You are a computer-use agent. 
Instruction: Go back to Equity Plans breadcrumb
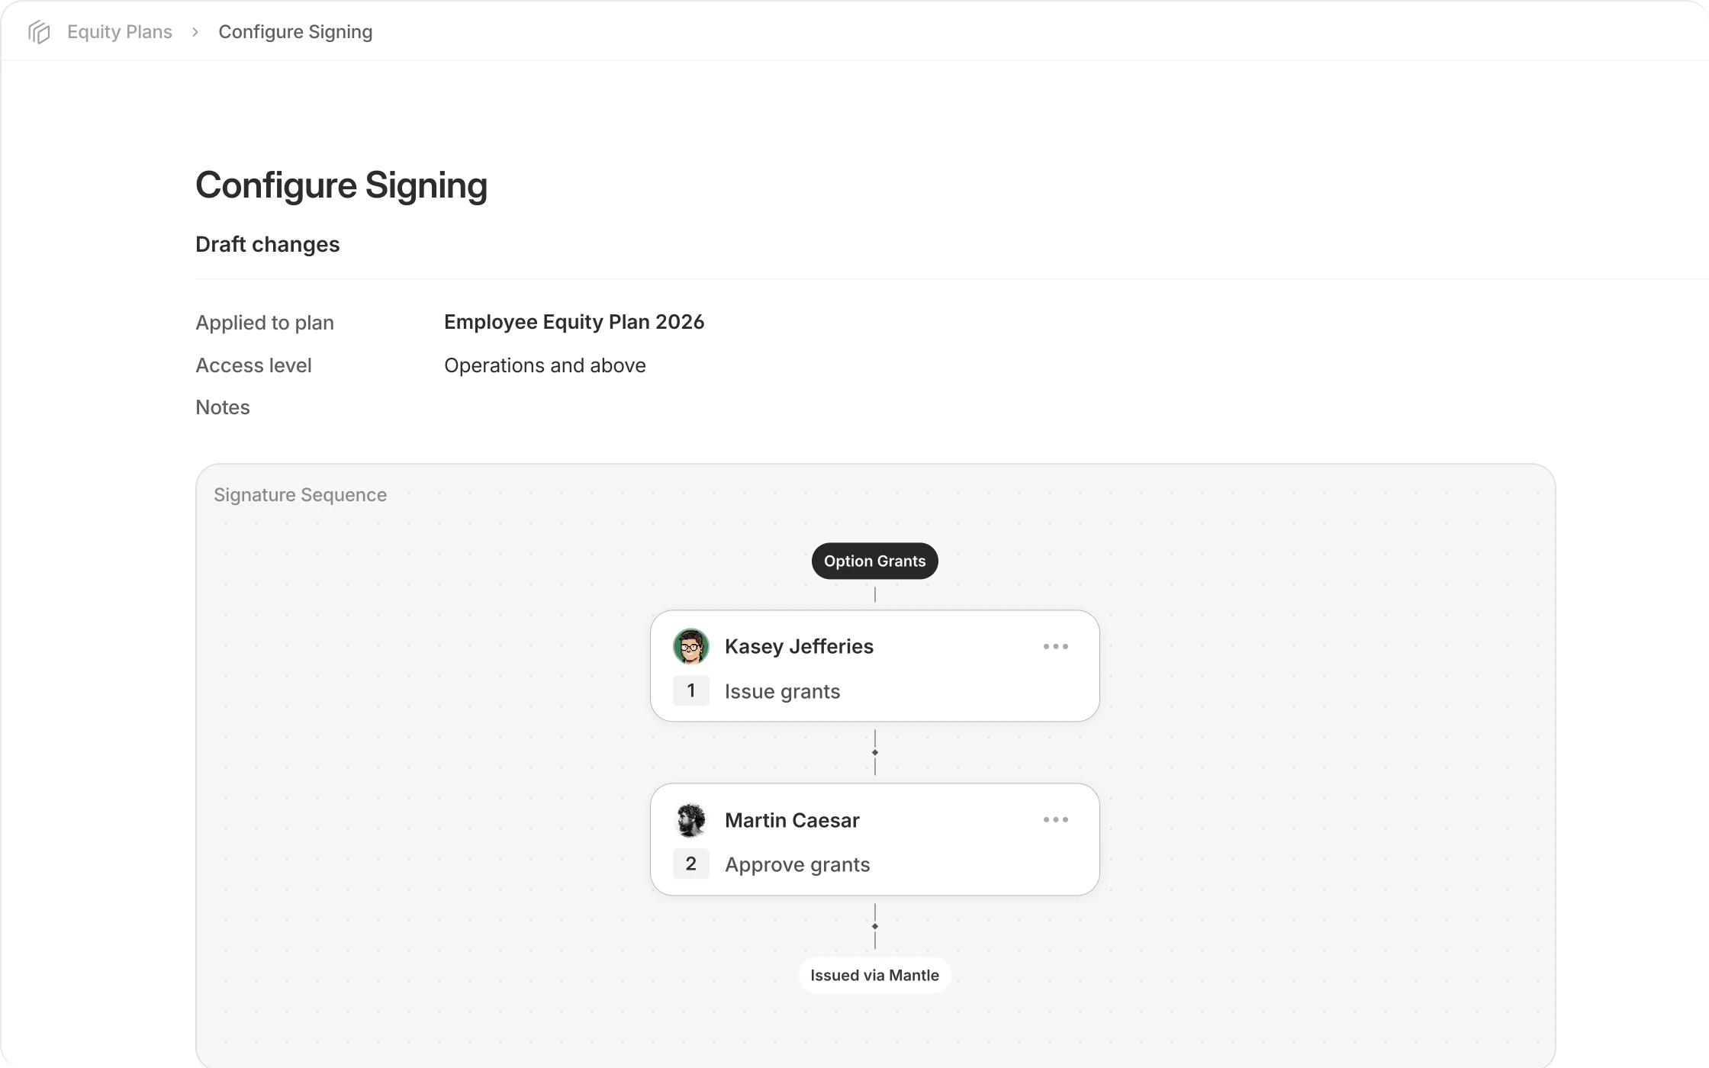pos(120,32)
